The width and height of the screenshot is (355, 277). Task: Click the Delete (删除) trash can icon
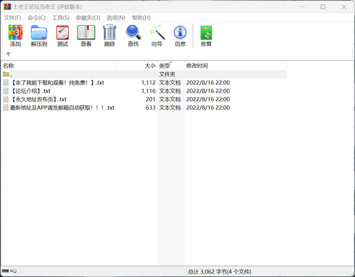(110, 36)
